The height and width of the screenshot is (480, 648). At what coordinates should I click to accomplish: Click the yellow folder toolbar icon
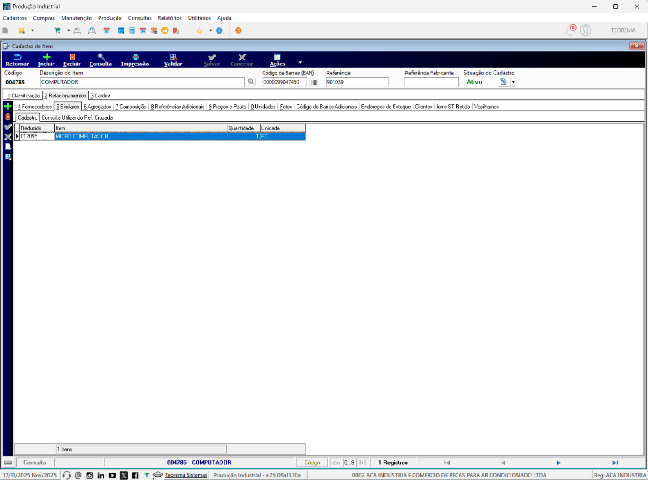22,30
